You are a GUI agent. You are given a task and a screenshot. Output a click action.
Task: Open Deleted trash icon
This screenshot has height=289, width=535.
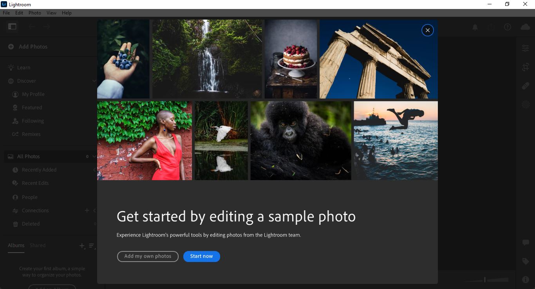(16, 224)
